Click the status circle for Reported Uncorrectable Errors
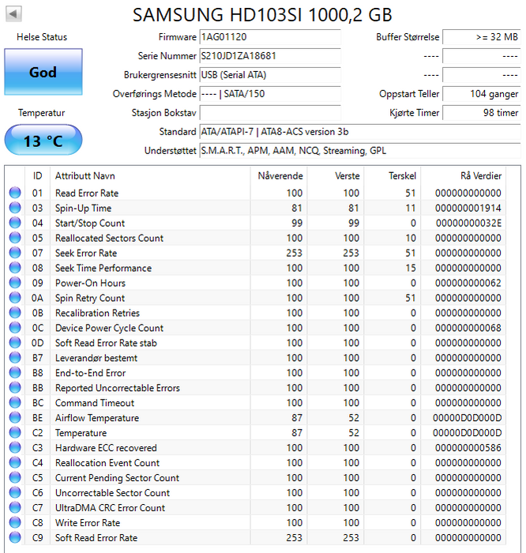526x553 pixels. click(15, 388)
